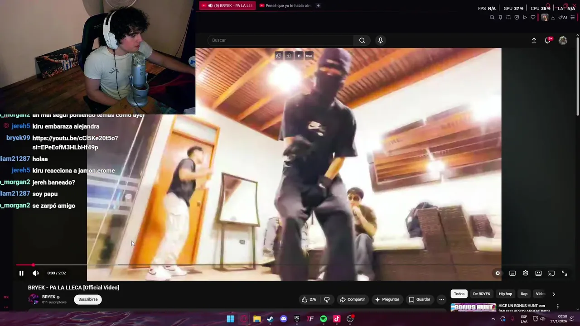Open Steam from the taskbar

click(x=270, y=319)
